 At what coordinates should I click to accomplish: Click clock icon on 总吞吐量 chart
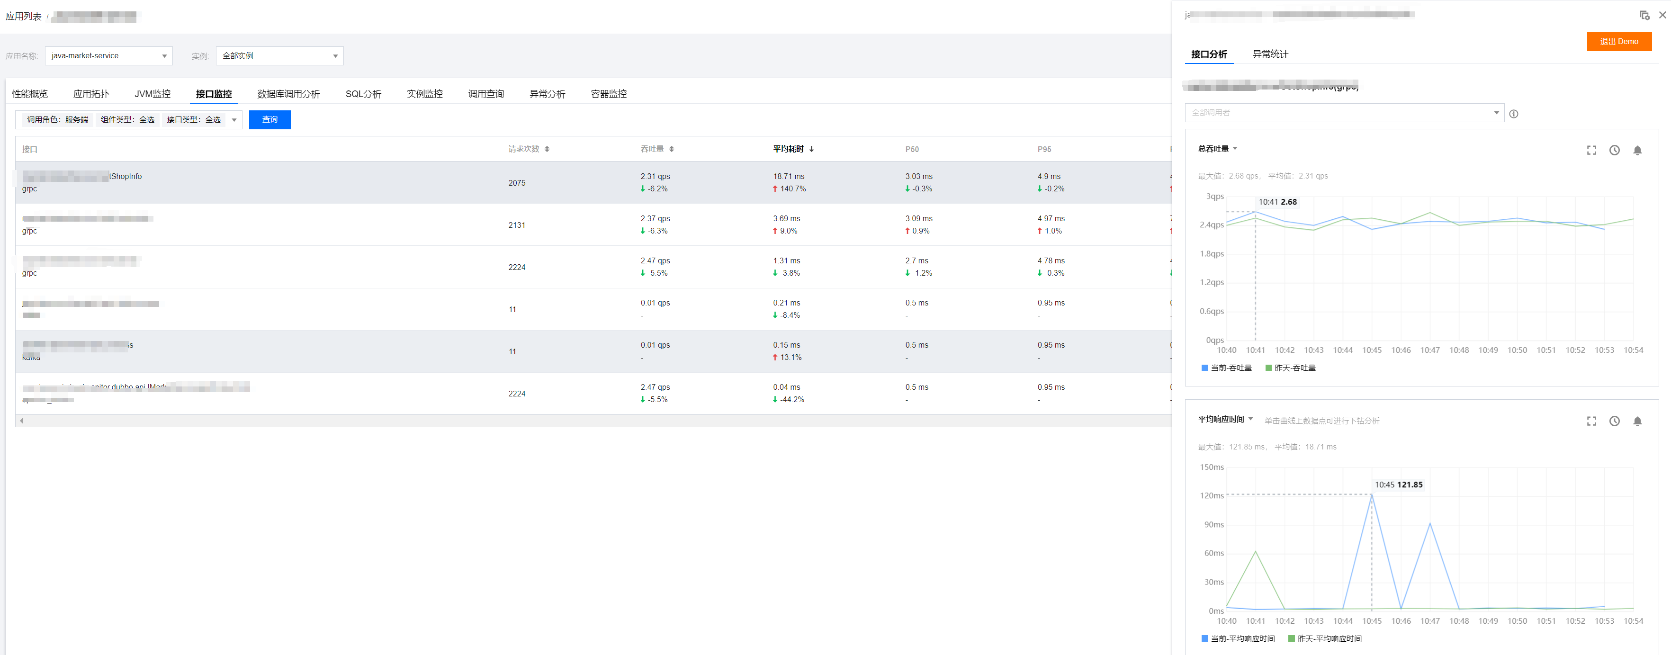pyautogui.click(x=1614, y=151)
